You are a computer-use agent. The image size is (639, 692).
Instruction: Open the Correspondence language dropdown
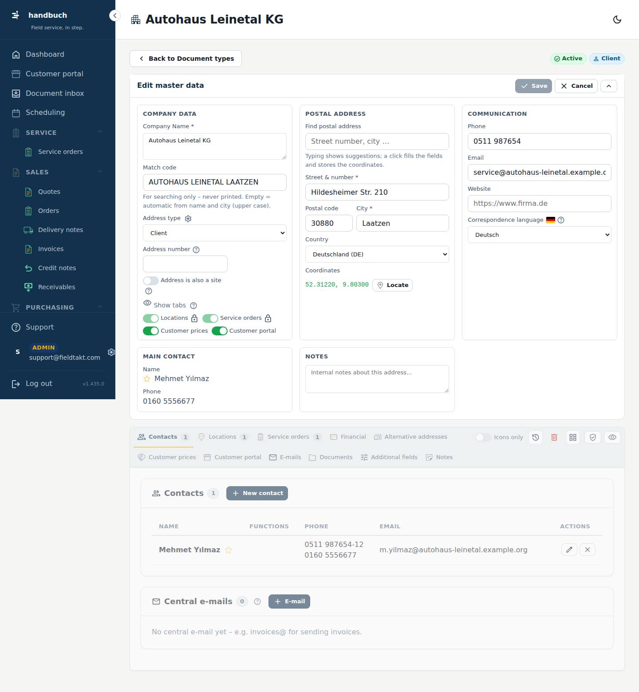540,235
